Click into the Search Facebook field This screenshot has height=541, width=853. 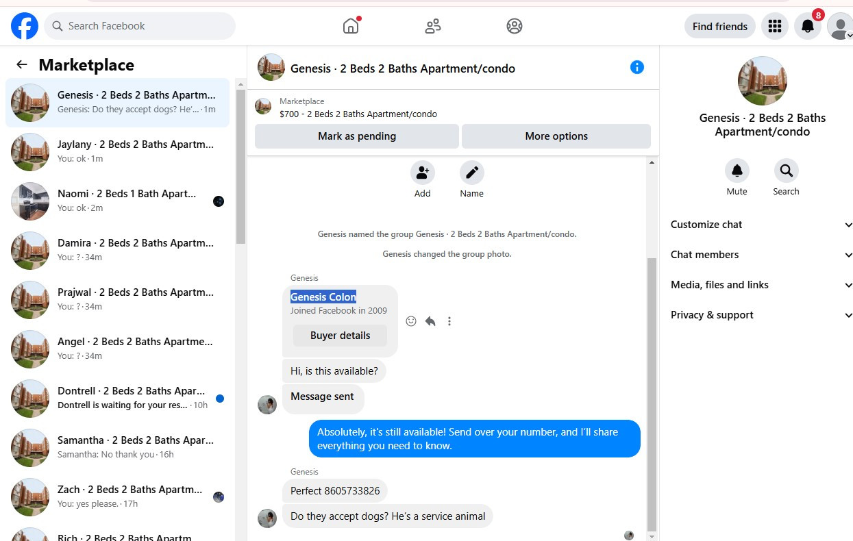pyautogui.click(x=140, y=26)
